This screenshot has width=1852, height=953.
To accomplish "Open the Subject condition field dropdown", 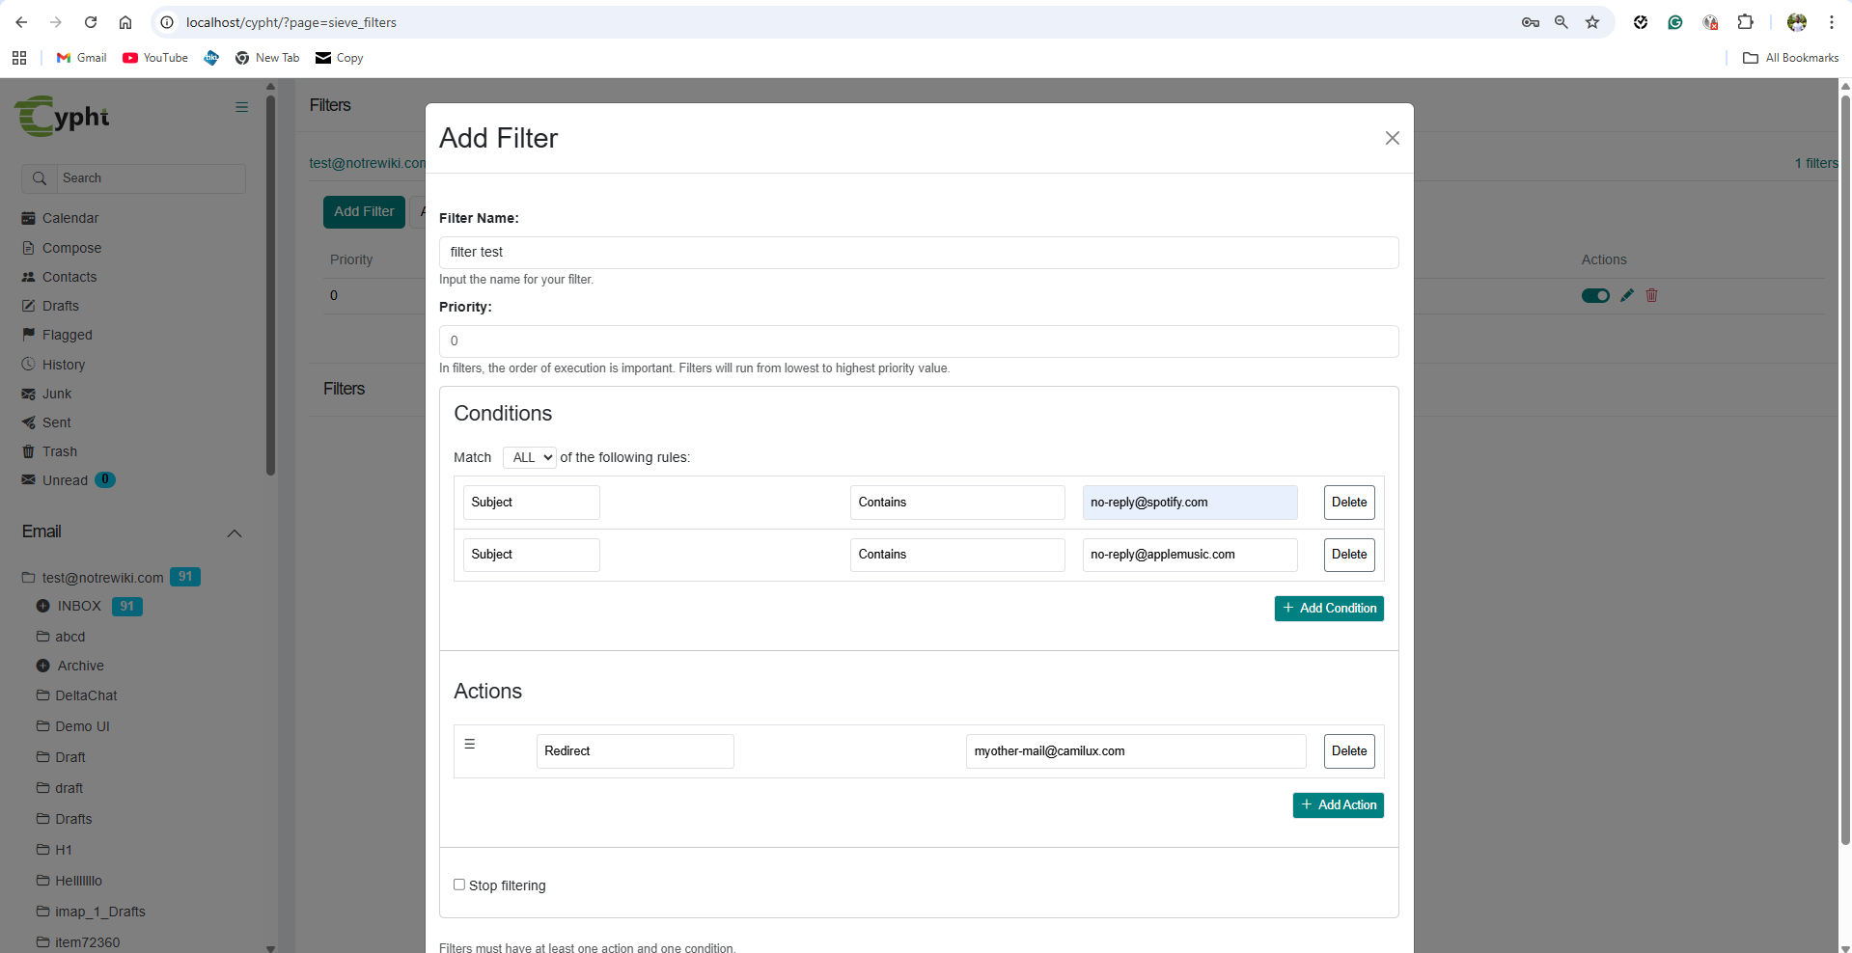I will tap(531, 502).
